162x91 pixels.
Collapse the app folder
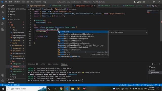(12, 25)
